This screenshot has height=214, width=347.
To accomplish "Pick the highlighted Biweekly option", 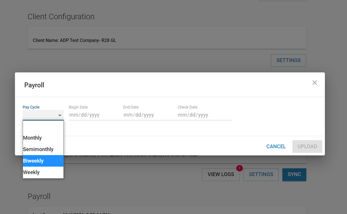I will coord(43,161).
